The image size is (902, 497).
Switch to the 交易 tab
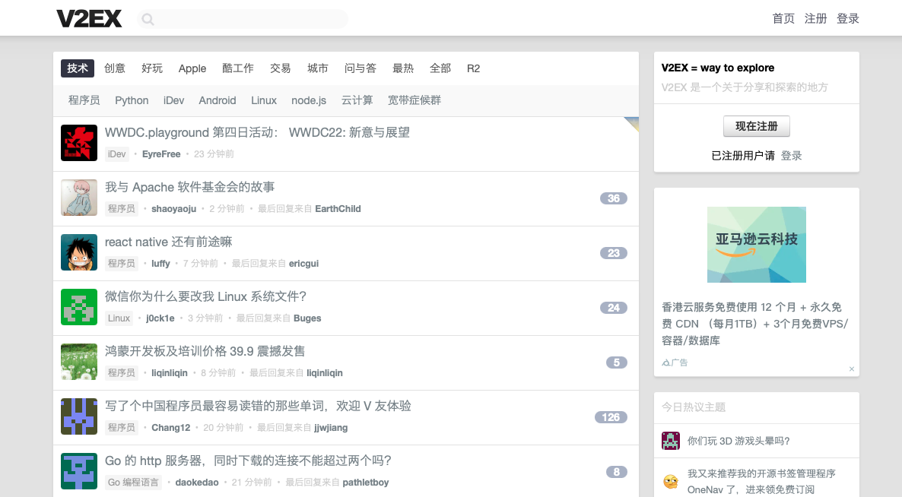tap(280, 68)
